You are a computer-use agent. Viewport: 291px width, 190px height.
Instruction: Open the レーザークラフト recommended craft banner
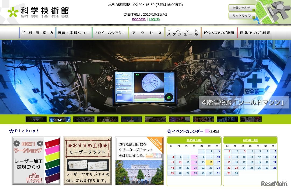[87, 159]
